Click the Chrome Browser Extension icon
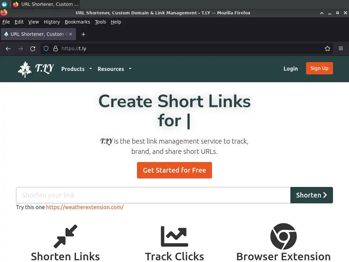This screenshot has height=262, width=349. tap(283, 236)
